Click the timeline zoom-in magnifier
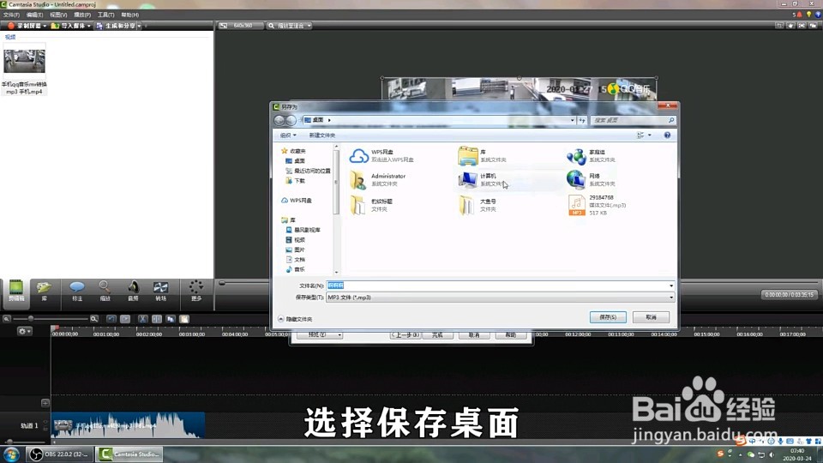The height and width of the screenshot is (463, 823). click(x=94, y=319)
